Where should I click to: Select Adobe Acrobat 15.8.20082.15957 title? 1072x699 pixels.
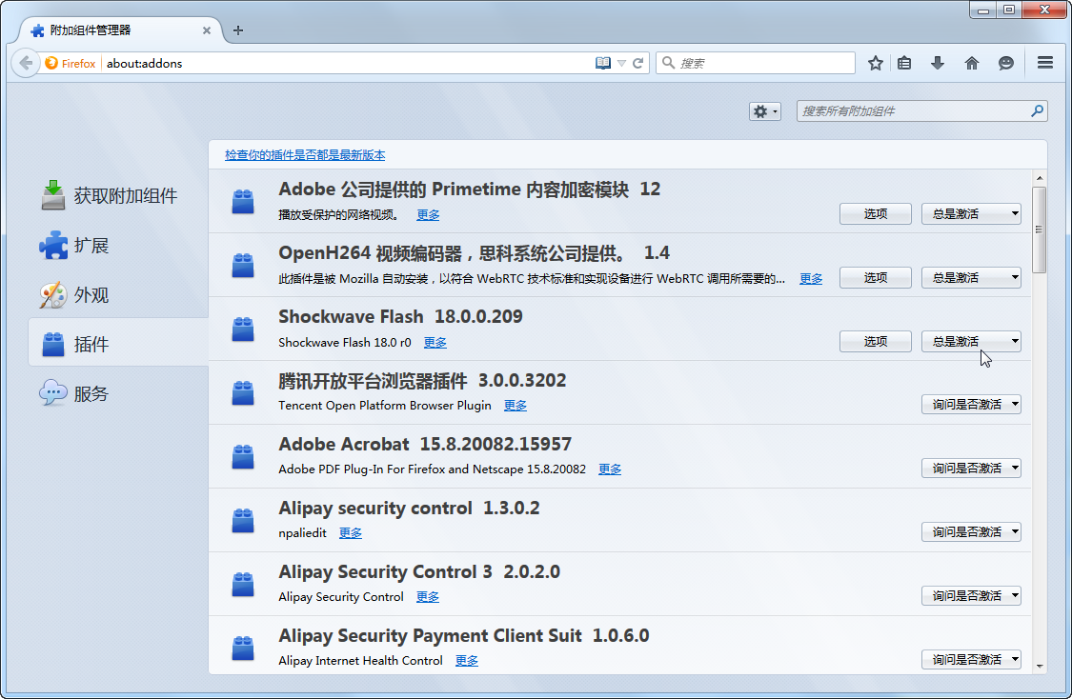pyautogui.click(x=425, y=444)
